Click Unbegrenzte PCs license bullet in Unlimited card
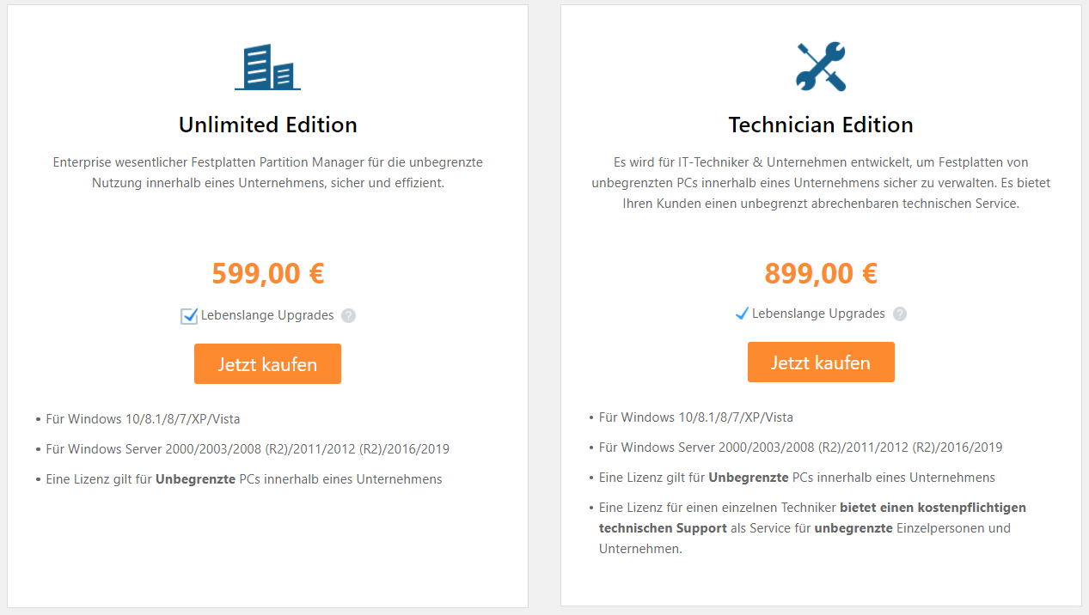Viewport: 1089px width, 615px height. tap(244, 479)
